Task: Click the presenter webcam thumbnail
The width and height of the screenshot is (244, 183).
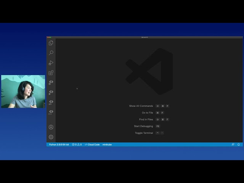Action: (x=23, y=91)
